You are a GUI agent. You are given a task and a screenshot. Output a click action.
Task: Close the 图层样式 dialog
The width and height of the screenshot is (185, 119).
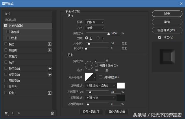coord(181,3)
